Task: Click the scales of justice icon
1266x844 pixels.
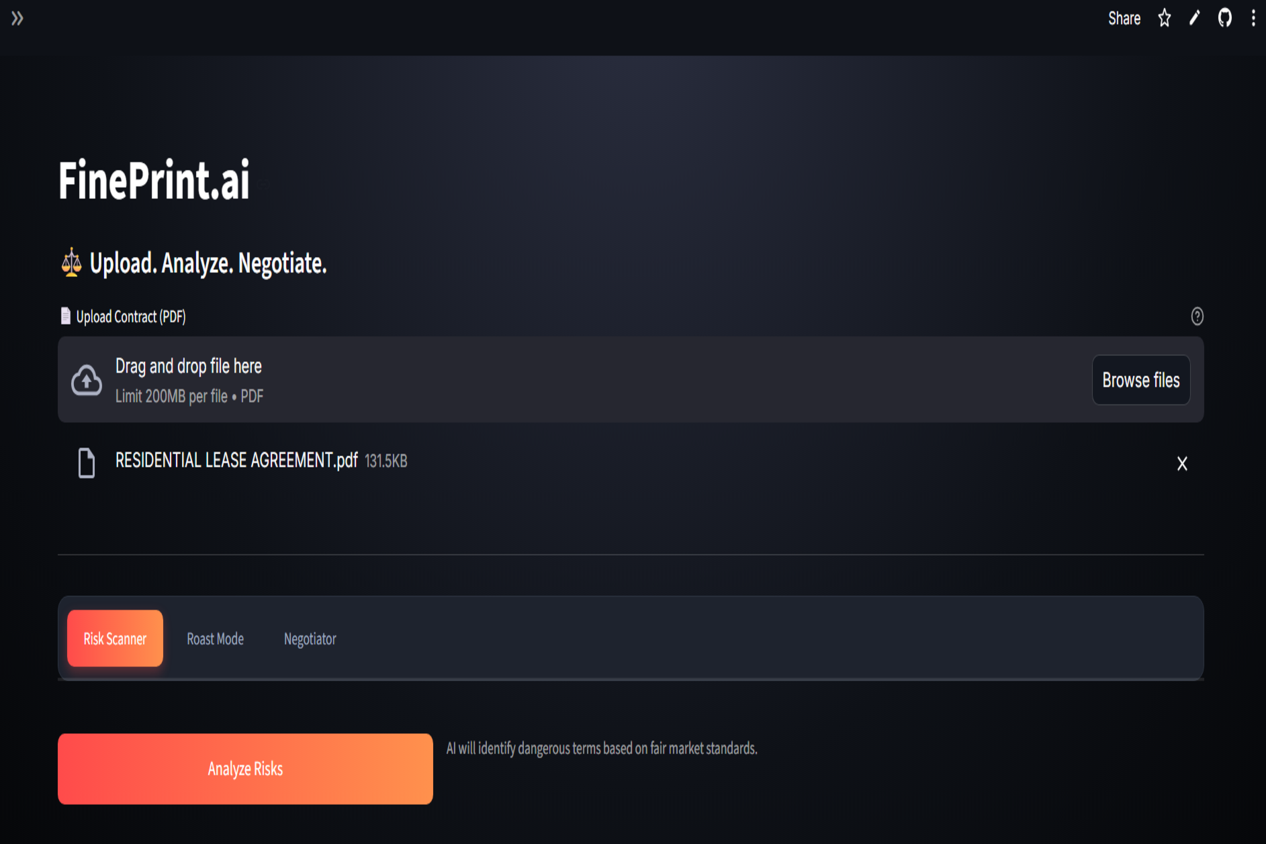Action: pyautogui.click(x=71, y=263)
